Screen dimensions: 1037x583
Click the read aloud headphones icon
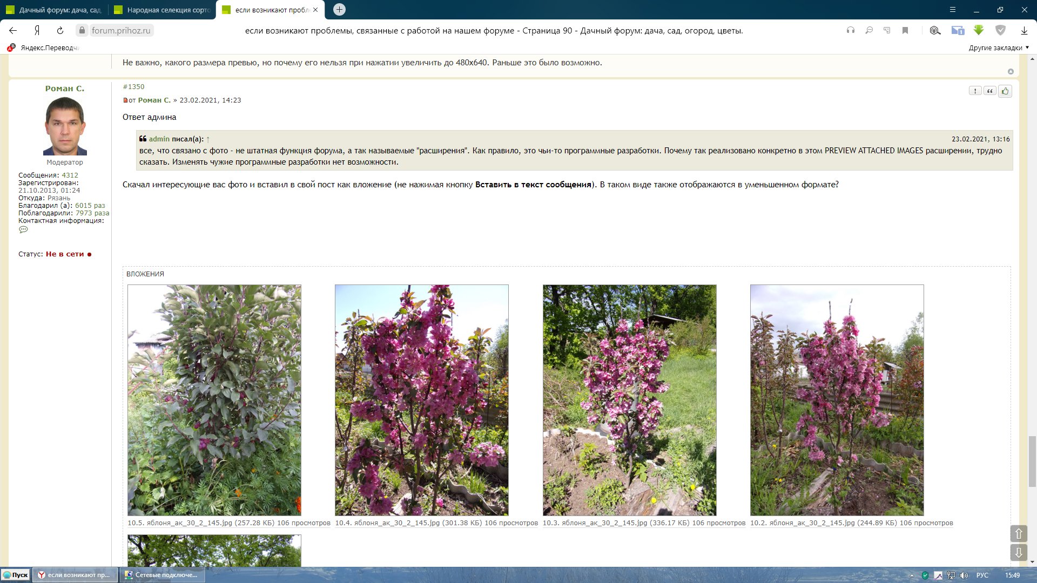[851, 30]
